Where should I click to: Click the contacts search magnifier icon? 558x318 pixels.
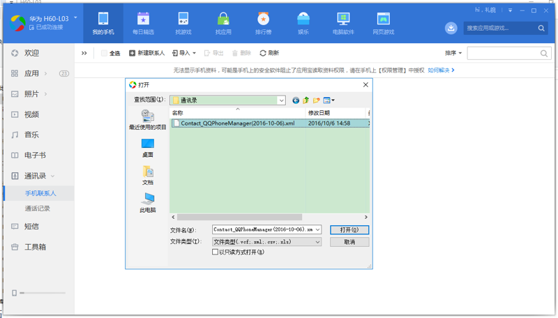point(544,54)
